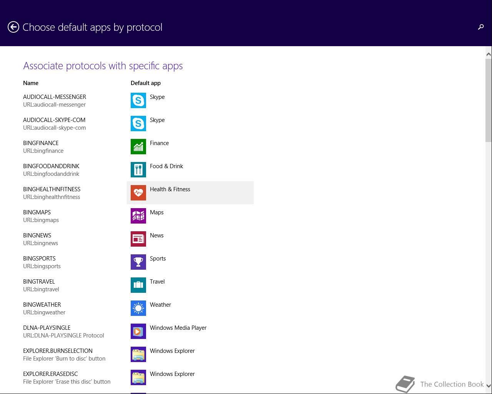492x394 pixels.
Task: Select Windows Explorer label for erase disc
Action: [x=172, y=374]
